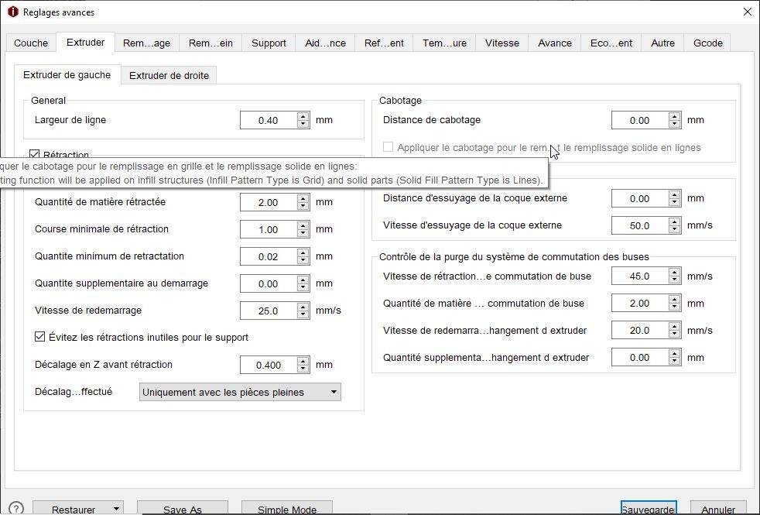
Task: Switch to the Support tab
Action: (269, 43)
